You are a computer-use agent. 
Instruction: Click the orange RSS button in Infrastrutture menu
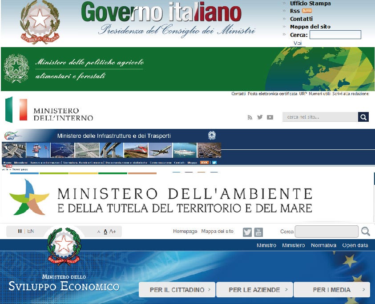205,163
